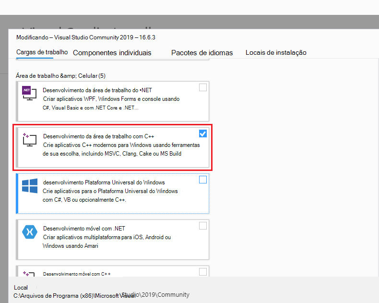Viewport: 379px width, 303px height.
Task: Click the 'Local' label in footer
Action: 21,288
